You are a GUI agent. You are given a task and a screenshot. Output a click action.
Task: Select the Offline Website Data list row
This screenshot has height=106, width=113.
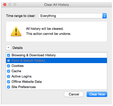pos(56,82)
